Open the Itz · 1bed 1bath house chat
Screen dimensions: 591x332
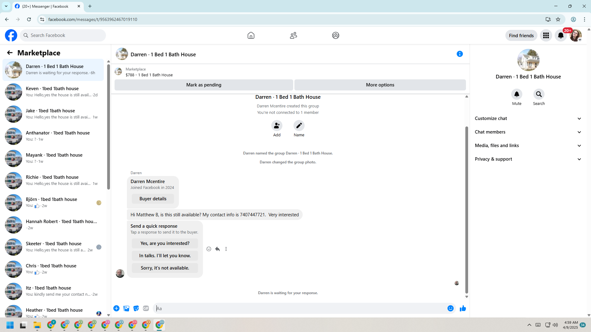(53, 291)
